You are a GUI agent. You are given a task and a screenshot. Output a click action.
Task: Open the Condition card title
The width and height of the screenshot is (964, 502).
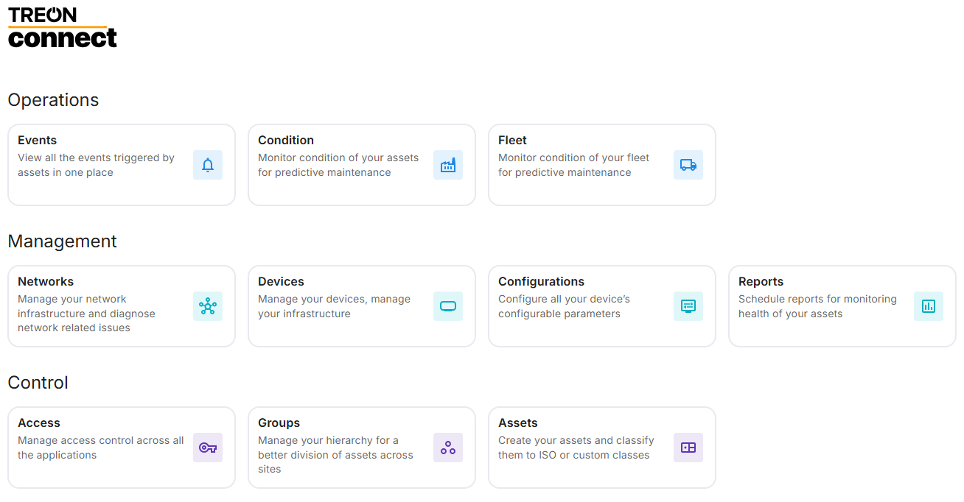pyautogui.click(x=286, y=140)
